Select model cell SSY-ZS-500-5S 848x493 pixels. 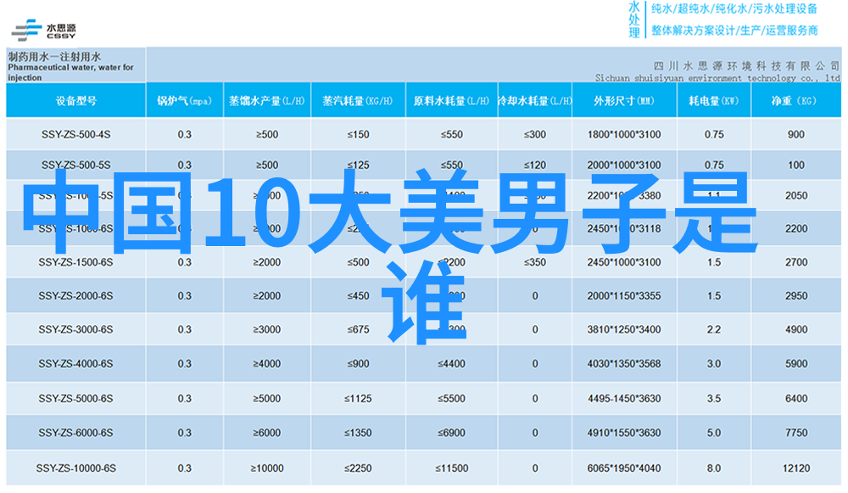coord(75,165)
